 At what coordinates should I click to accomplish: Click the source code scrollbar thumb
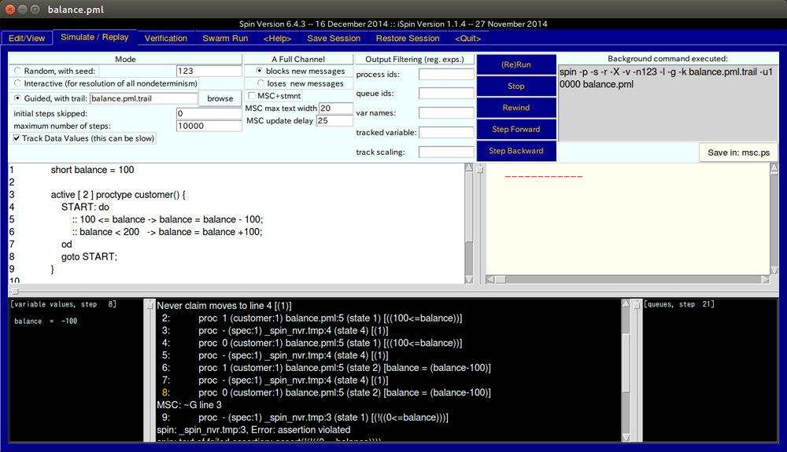469,208
